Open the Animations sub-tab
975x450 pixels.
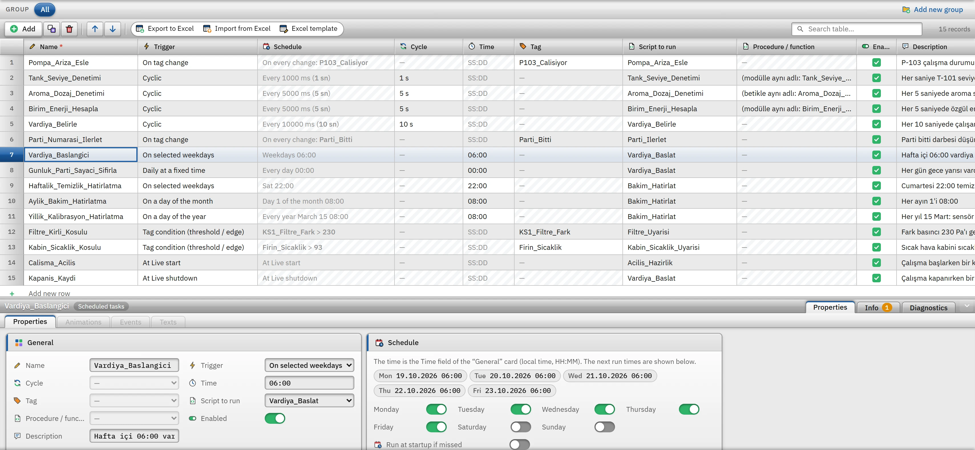[x=83, y=322]
